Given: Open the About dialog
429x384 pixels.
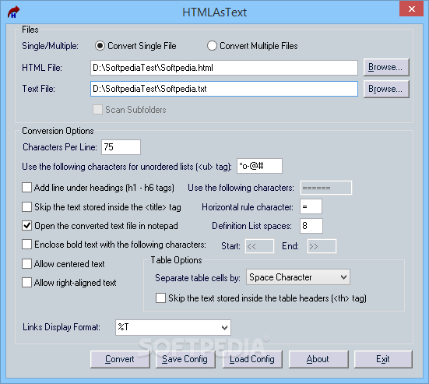Looking at the screenshot, I should point(318,359).
